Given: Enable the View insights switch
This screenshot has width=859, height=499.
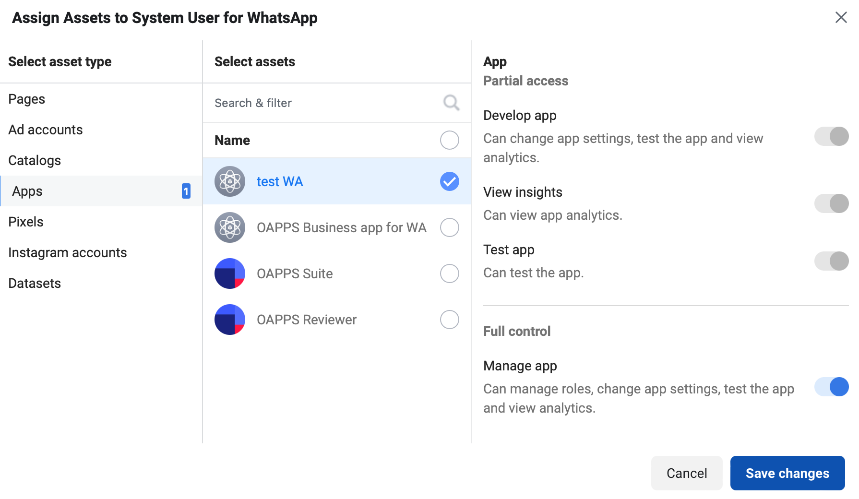Looking at the screenshot, I should click(831, 203).
